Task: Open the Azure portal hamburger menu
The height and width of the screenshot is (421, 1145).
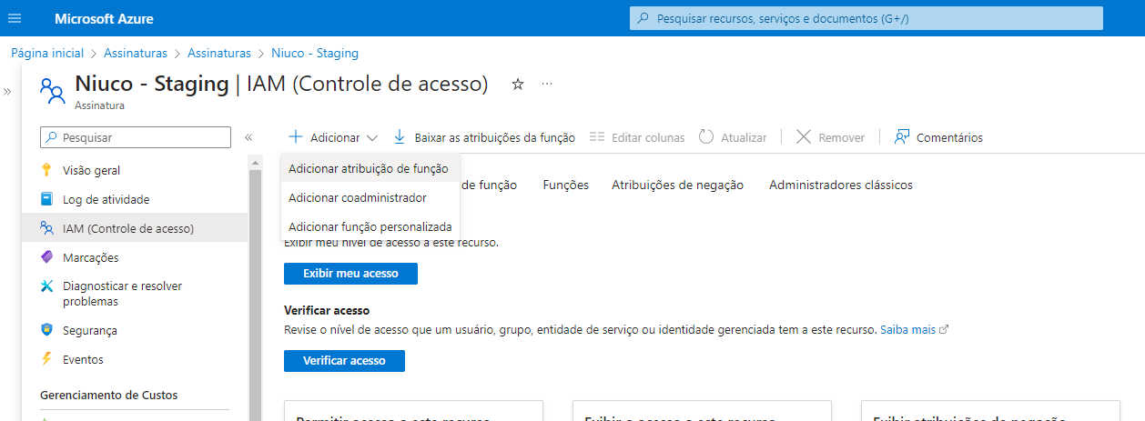Action: click(15, 18)
